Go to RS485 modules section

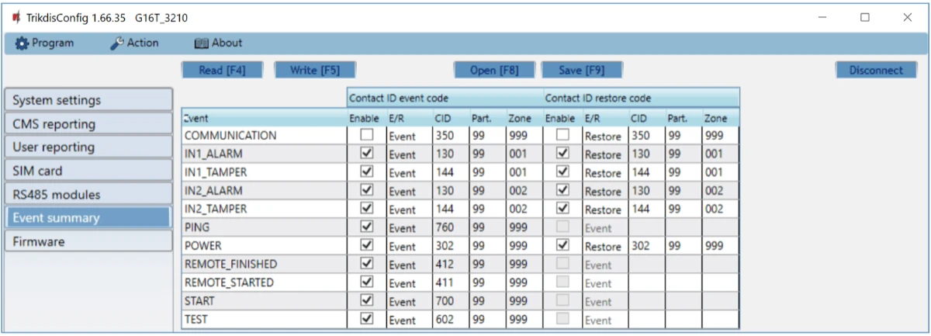pyautogui.click(x=88, y=194)
